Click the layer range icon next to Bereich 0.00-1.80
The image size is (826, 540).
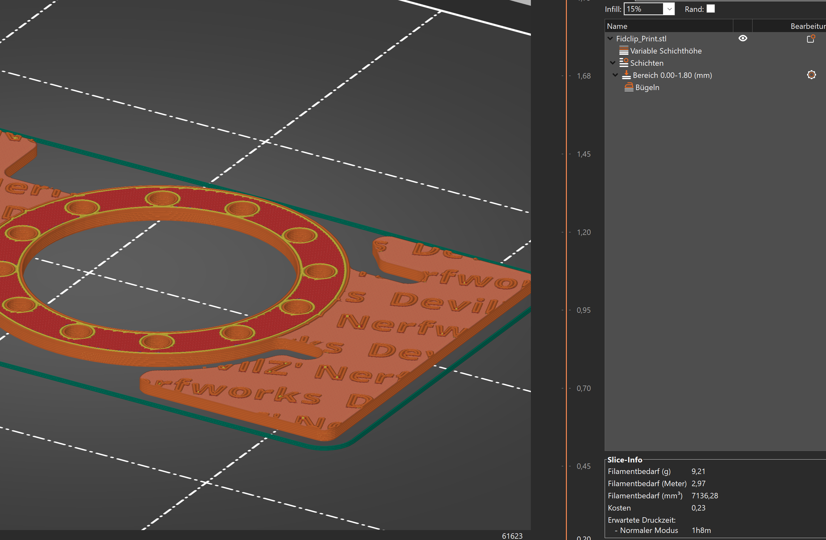pyautogui.click(x=627, y=74)
